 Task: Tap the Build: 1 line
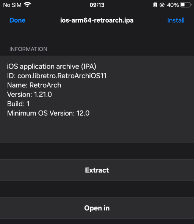18,104
